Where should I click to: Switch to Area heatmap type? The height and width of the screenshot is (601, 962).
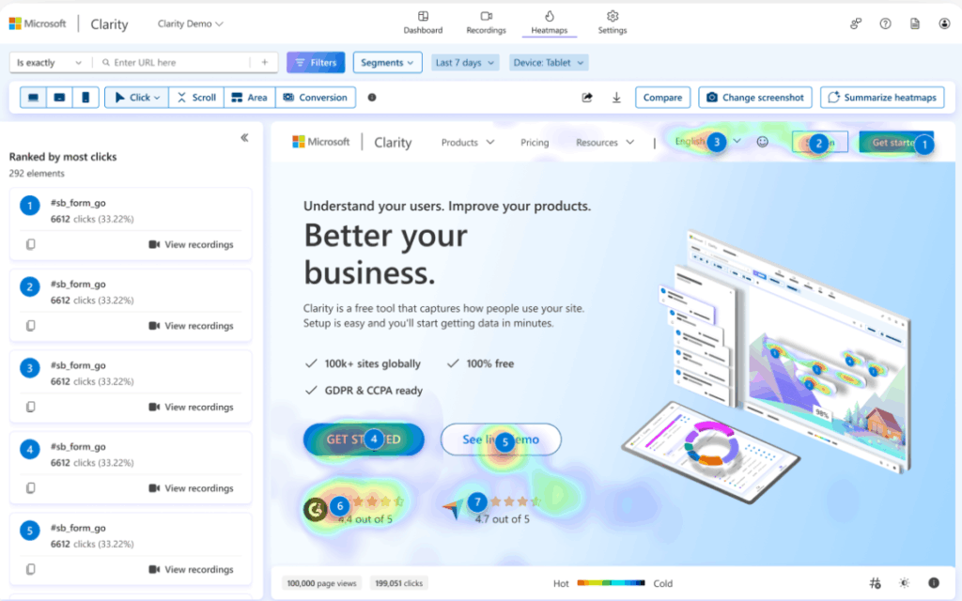click(249, 98)
